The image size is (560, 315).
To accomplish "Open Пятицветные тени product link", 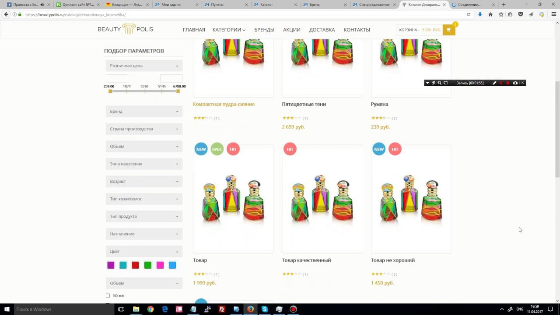I will tap(304, 104).
